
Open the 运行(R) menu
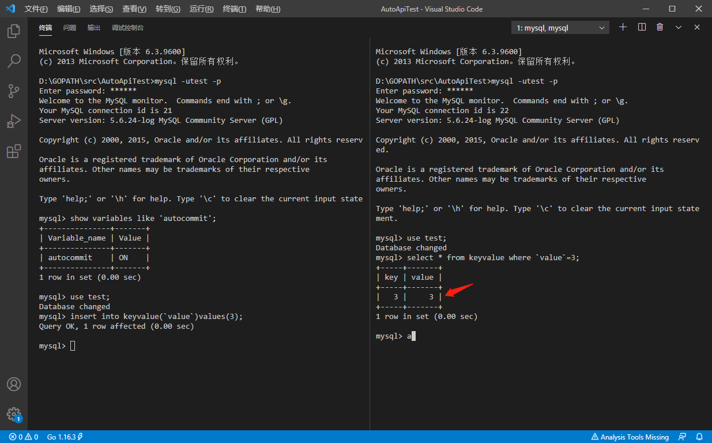(x=201, y=9)
